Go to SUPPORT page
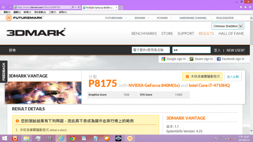 186,33
